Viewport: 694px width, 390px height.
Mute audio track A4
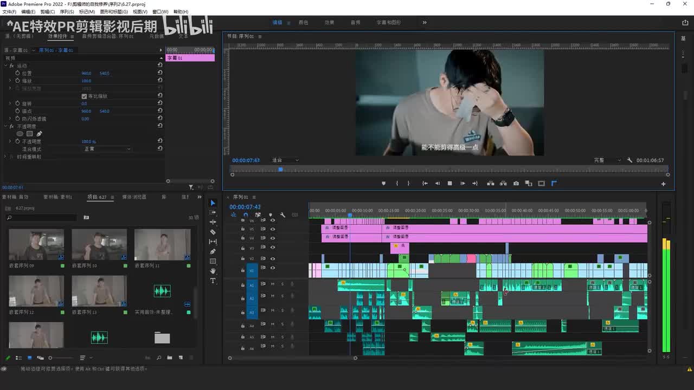pos(273,324)
